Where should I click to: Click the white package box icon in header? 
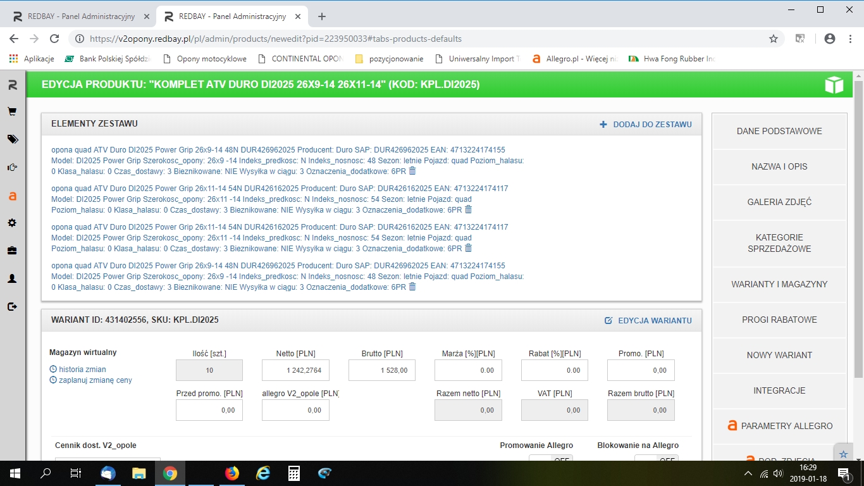coord(834,85)
